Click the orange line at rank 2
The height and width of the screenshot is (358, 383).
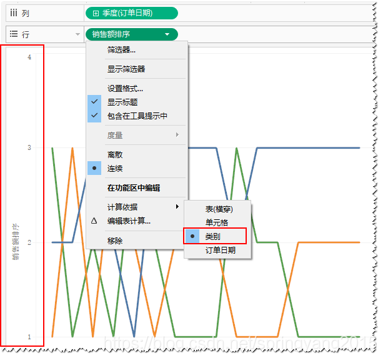(x=329, y=242)
